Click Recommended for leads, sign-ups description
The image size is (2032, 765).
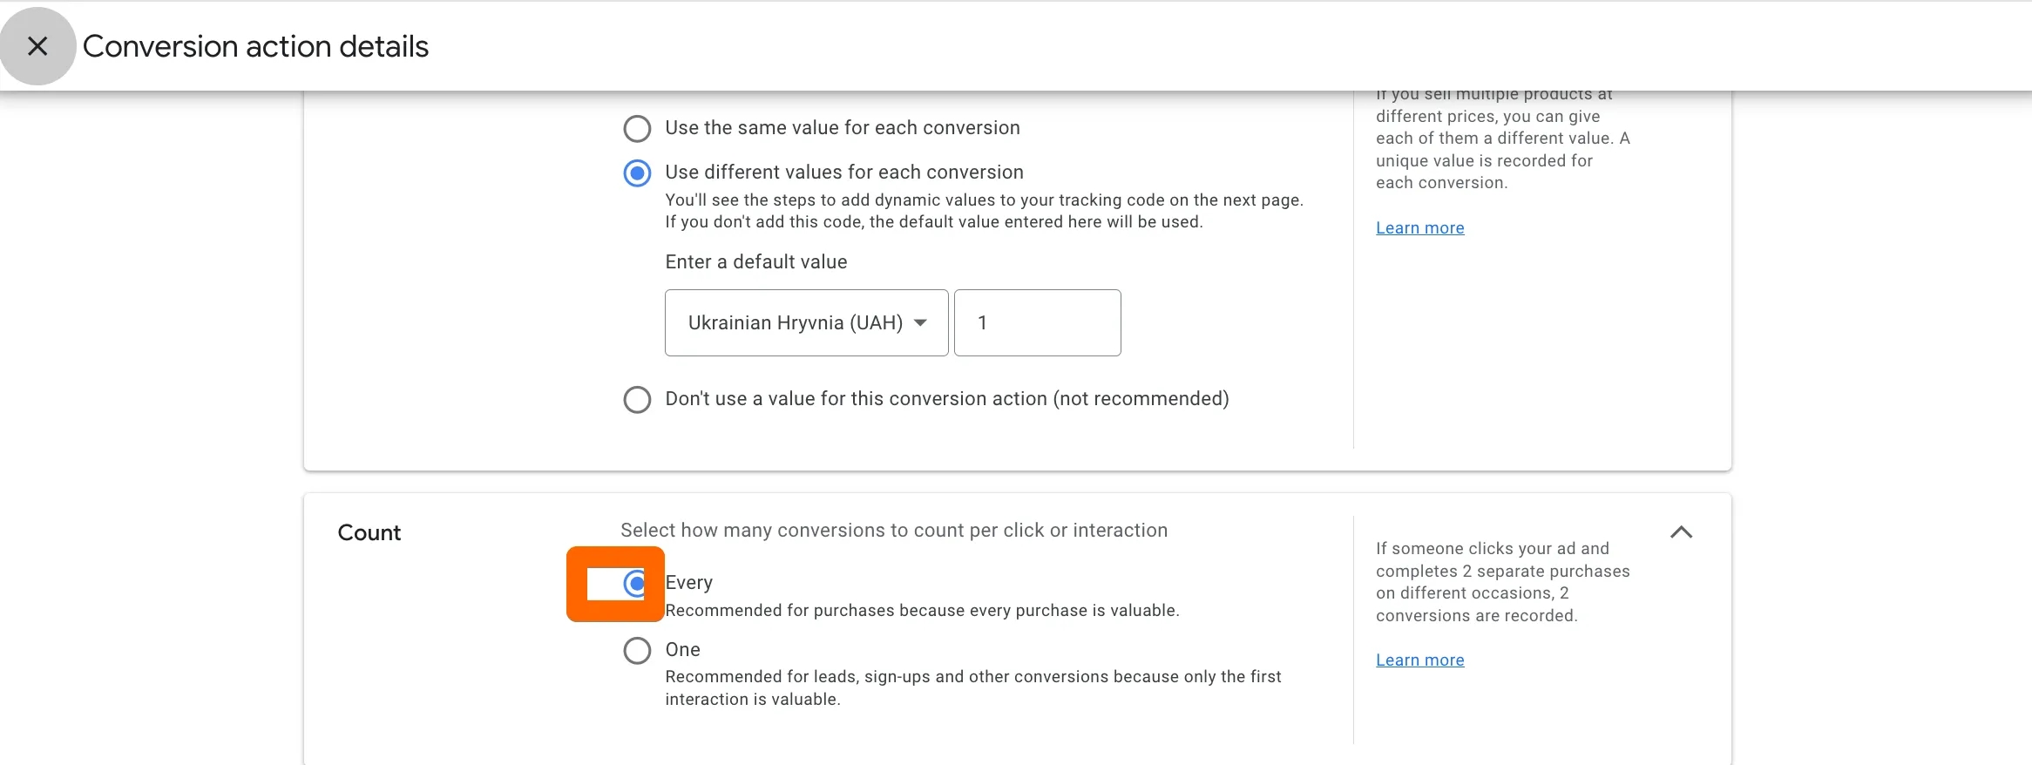pyautogui.click(x=973, y=688)
